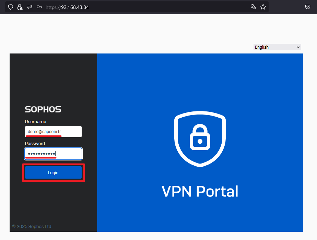Open the insecure connection padlock icon
This screenshot has width=317, height=240.
click(20, 7)
